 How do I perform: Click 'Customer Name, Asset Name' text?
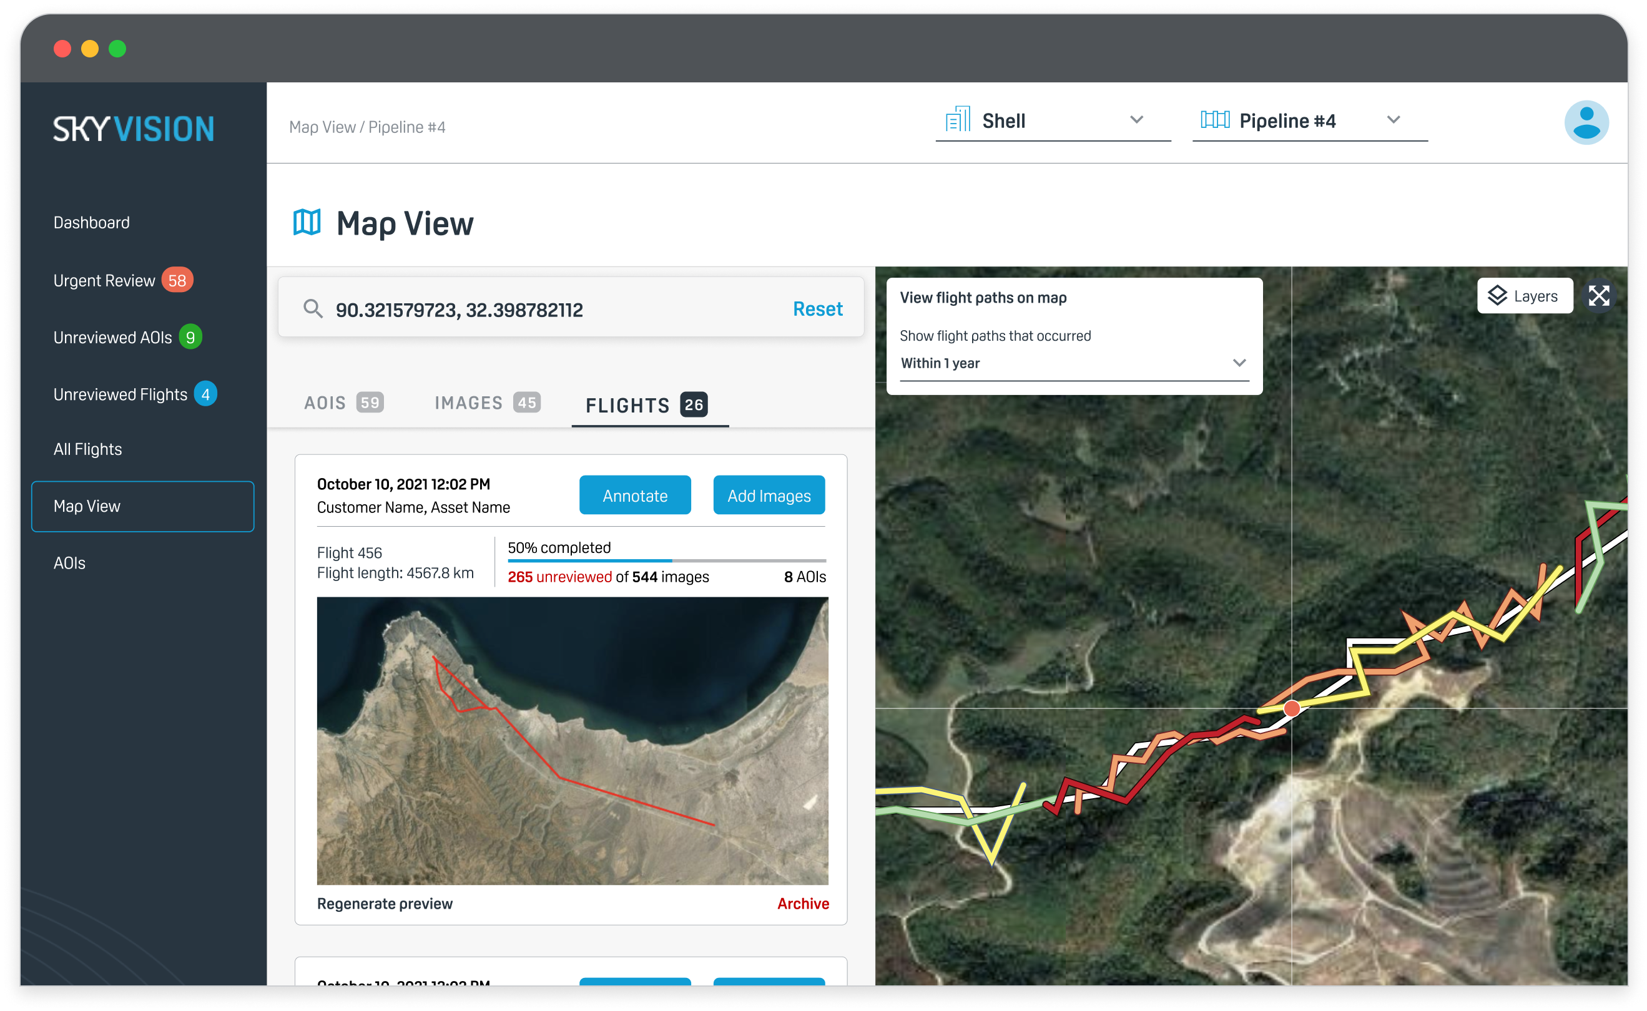pos(413,507)
